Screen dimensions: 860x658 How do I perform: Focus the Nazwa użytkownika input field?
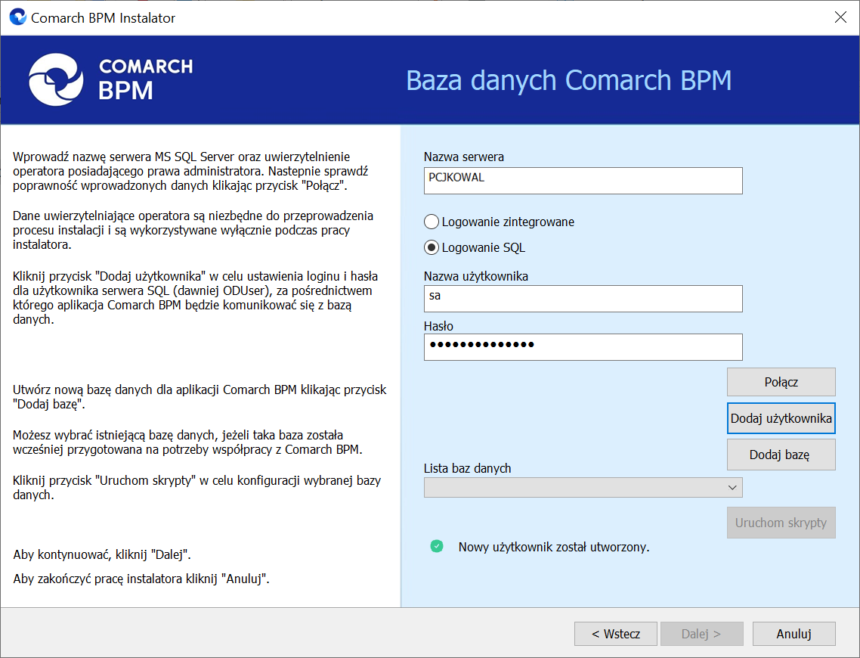pos(583,299)
